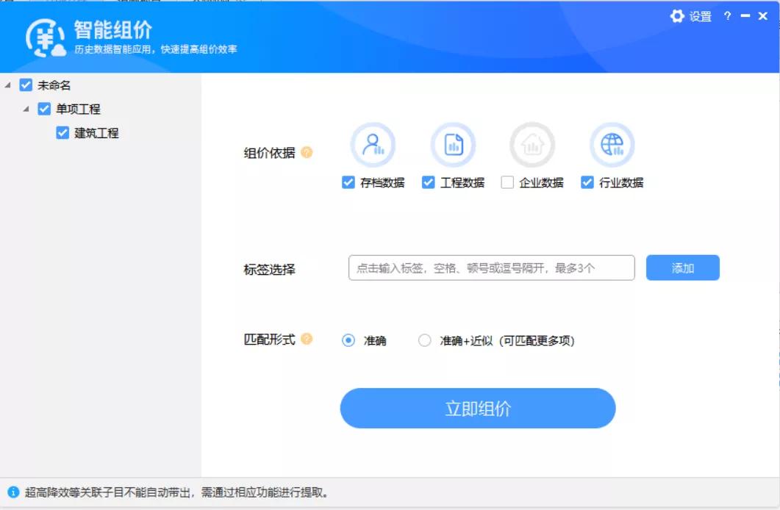Uncheck the 存档数据 checkbox
Image resolution: width=780 pixels, height=510 pixels.
click(348, 182)
